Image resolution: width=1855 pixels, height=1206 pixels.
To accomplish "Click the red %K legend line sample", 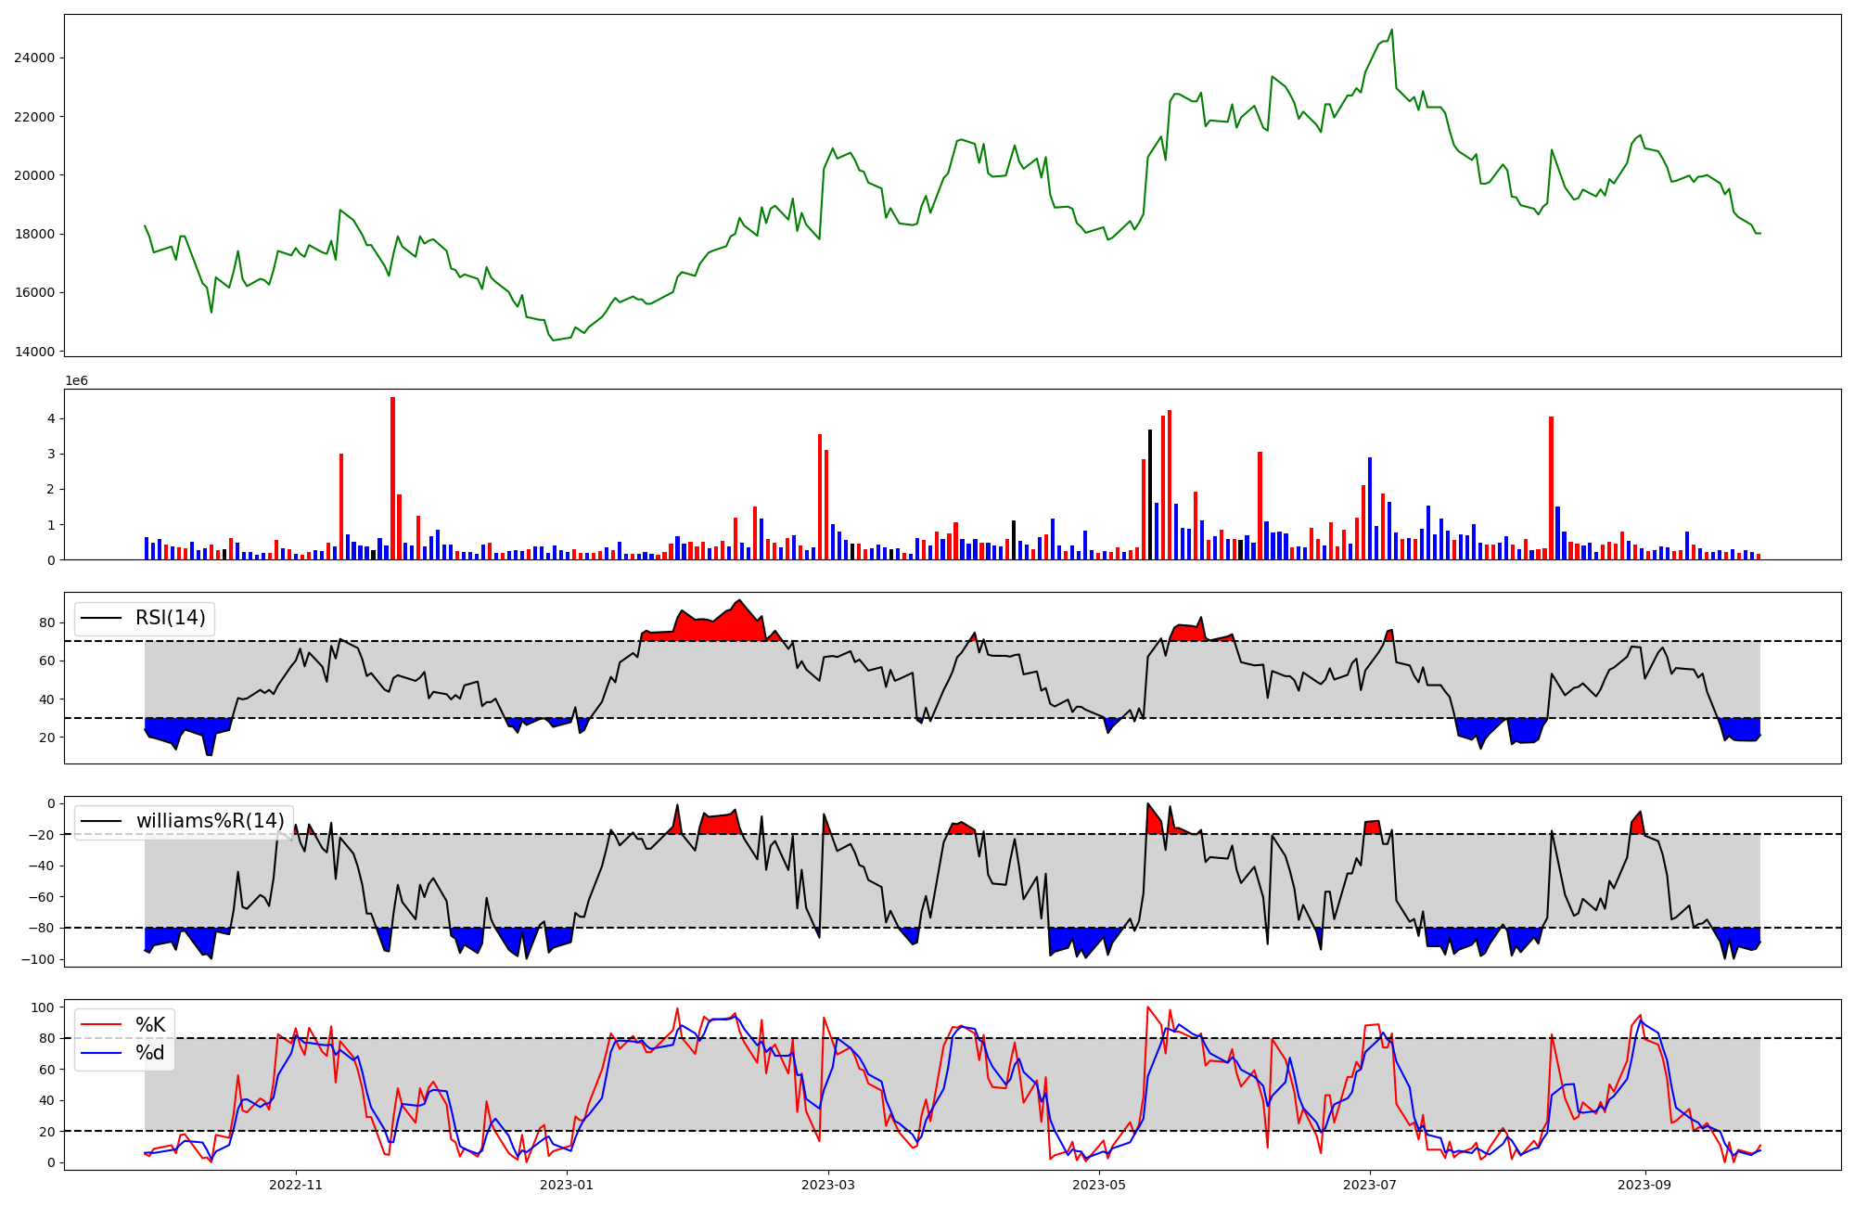I will [102, 1025].
